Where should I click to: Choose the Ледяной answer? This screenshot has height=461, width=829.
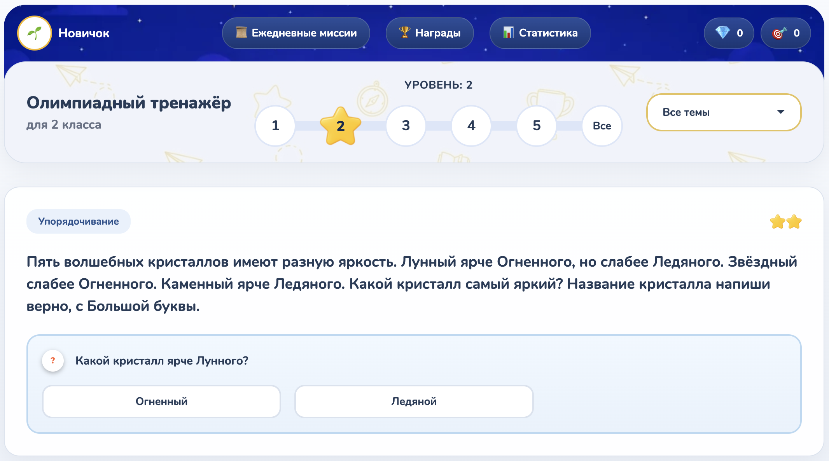414,401
